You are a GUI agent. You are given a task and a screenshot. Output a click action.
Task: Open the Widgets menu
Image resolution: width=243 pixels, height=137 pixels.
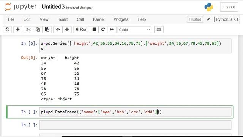121,19
